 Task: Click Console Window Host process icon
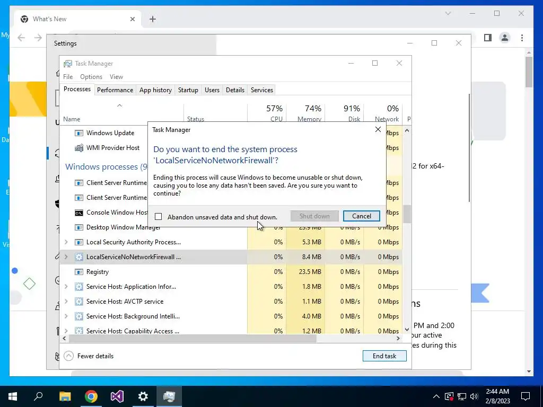(79, 213)
